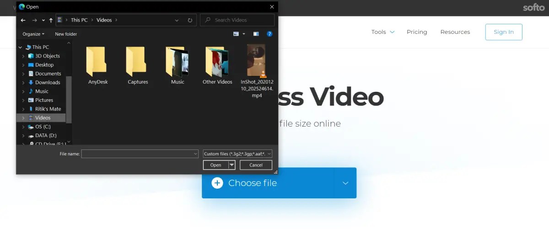Collapse the This PC tree node
The width and height of the screenshot is (549, 229).
pyautogui.click(x=20, y=47)
